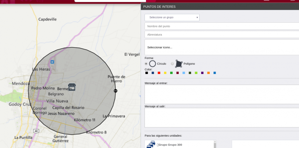299x148 pixels.
Task: Click the polygon shape icon under Forma
Action: click(179, 64)
